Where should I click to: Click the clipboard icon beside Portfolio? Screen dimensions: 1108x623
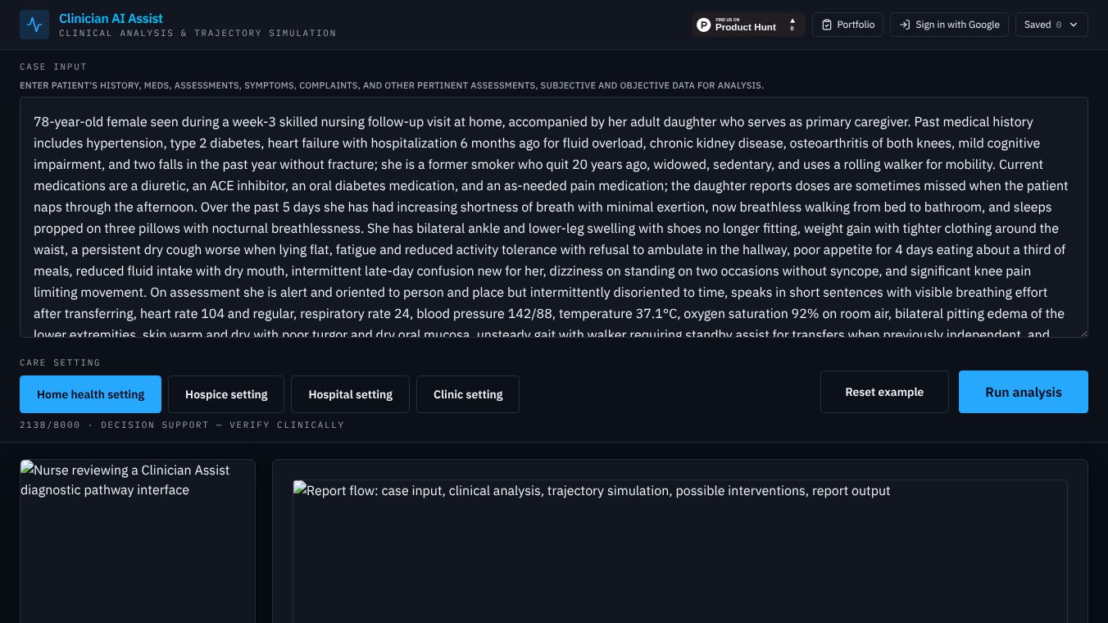[x=827, y=25]
